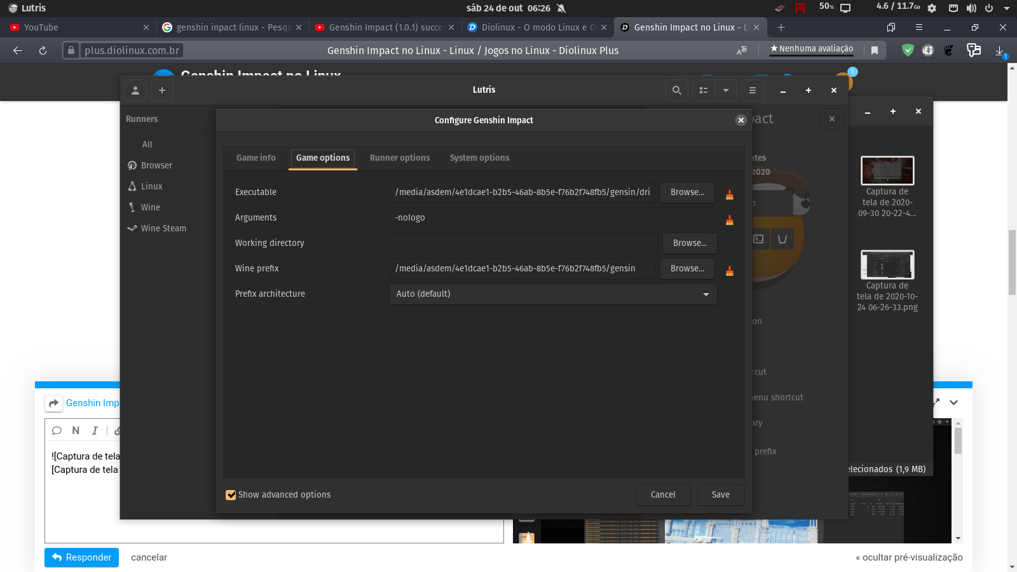Click the add game plus icon in Lutris
Image resolution: width=1017 pixels, height=572 pixels.
click(162, 90)
